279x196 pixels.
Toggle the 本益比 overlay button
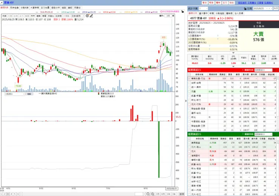(x=51, y=16)
